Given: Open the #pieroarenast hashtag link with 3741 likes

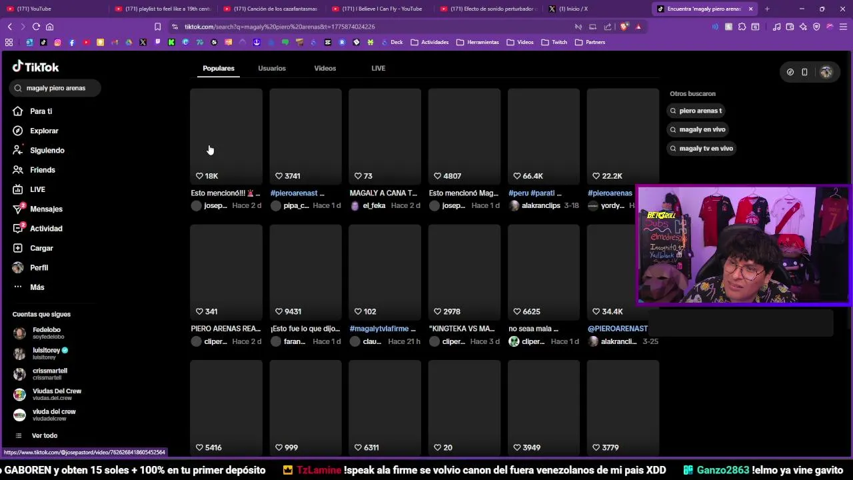Looking at the screenshot, I should [x=294, y=193].
